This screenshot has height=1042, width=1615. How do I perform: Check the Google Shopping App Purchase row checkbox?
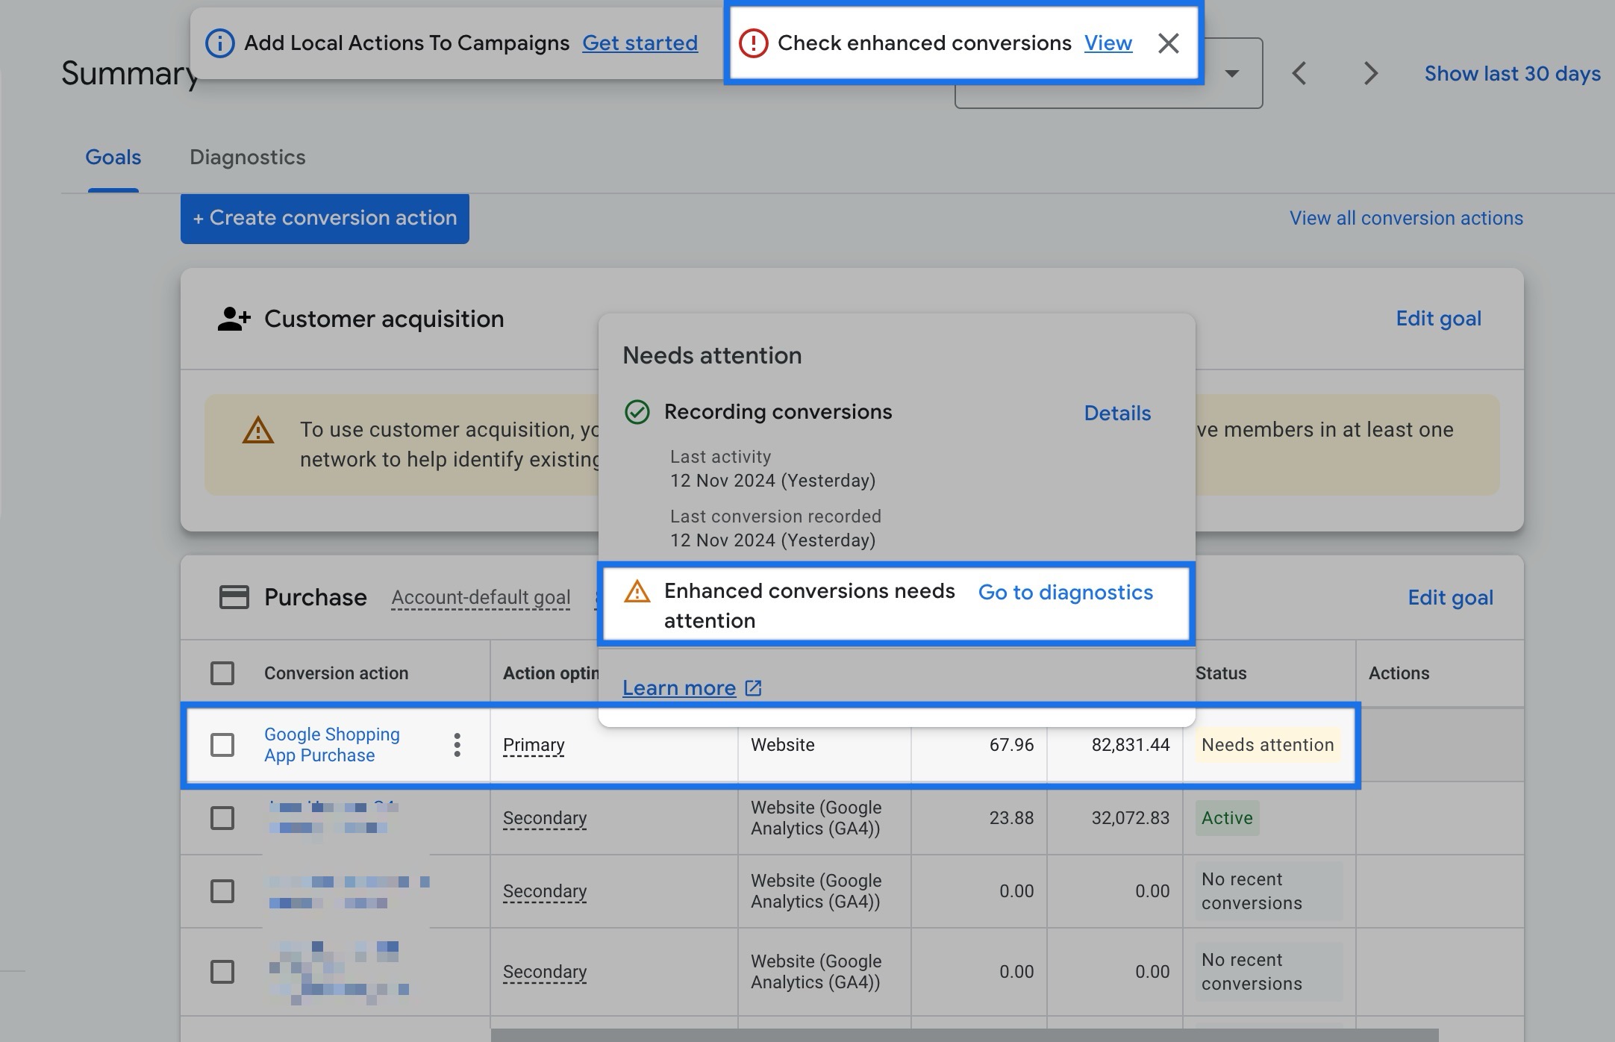[222, 745]
